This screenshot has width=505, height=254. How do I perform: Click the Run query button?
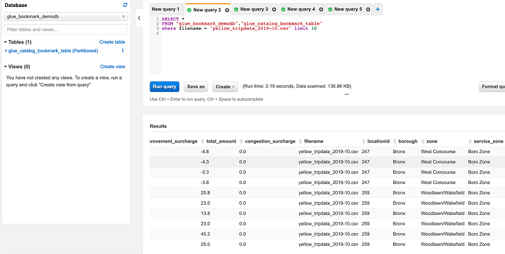(x=164, y=86)
